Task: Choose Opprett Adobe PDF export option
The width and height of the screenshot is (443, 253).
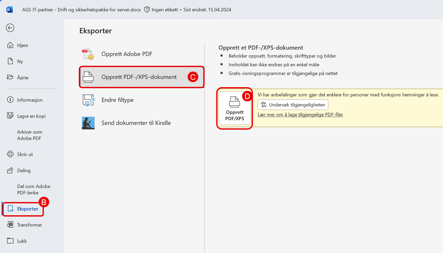Action: pos(142,54)
